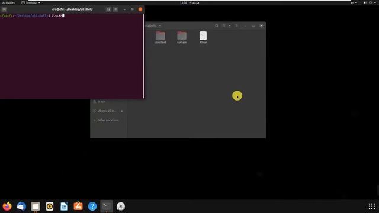Image resolution: width=379 pixels, height=213 pixels.
Task: Open the Terminal app menu in top bar
Action: pos(31,2)
